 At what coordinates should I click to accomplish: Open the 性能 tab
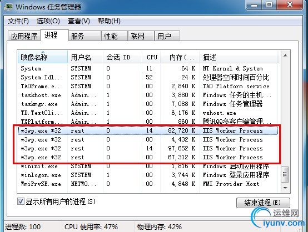pos(115,36)
